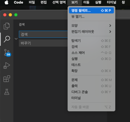Select 탐색기 in the 보기 menu
130x122 pixels.
(91, 41)
